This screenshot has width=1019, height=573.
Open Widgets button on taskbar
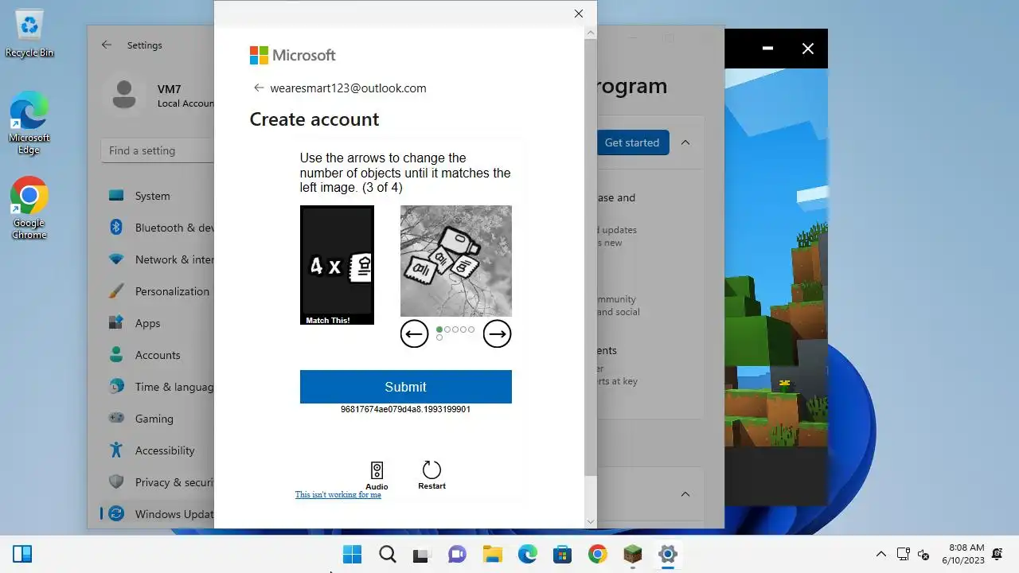pyautogui.click(x=22, y=554)
